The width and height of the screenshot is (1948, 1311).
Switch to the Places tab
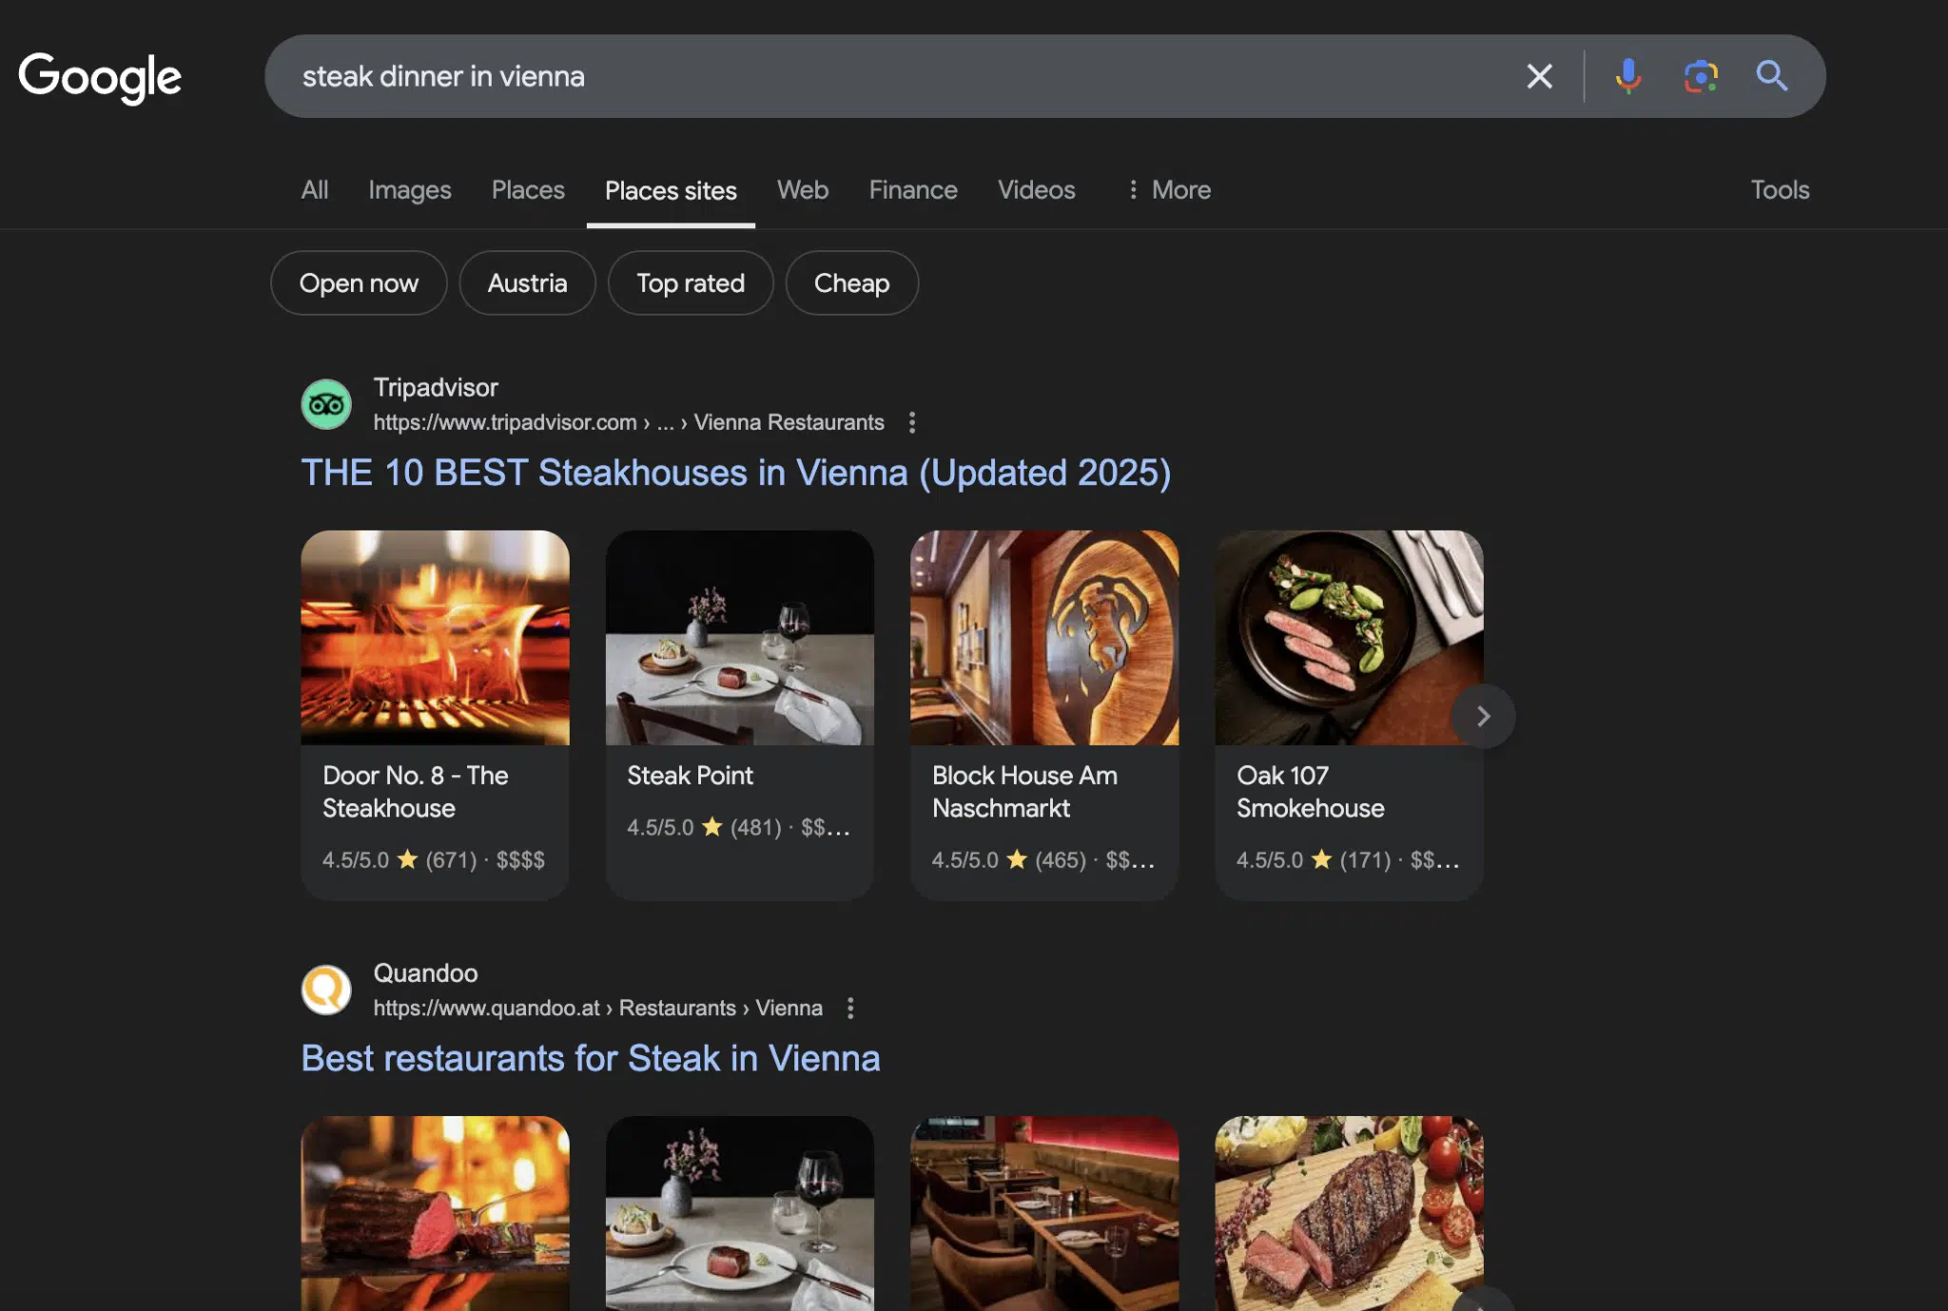[x=528, y=190]
